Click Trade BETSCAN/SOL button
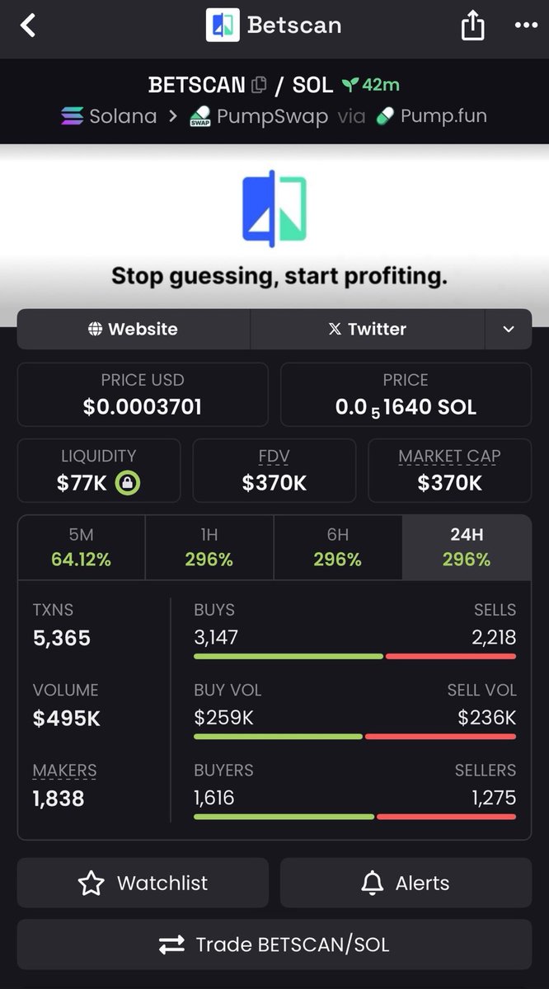The image size is (549, 989). (x=274, y=944)
